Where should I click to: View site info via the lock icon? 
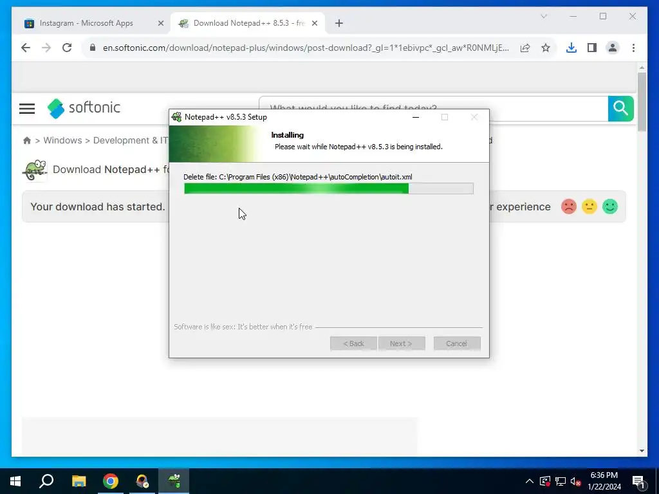[x=93, y=48]
